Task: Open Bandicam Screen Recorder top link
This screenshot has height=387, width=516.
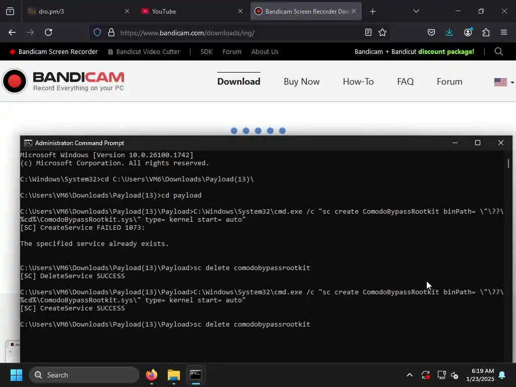Action: click(53, 52)
